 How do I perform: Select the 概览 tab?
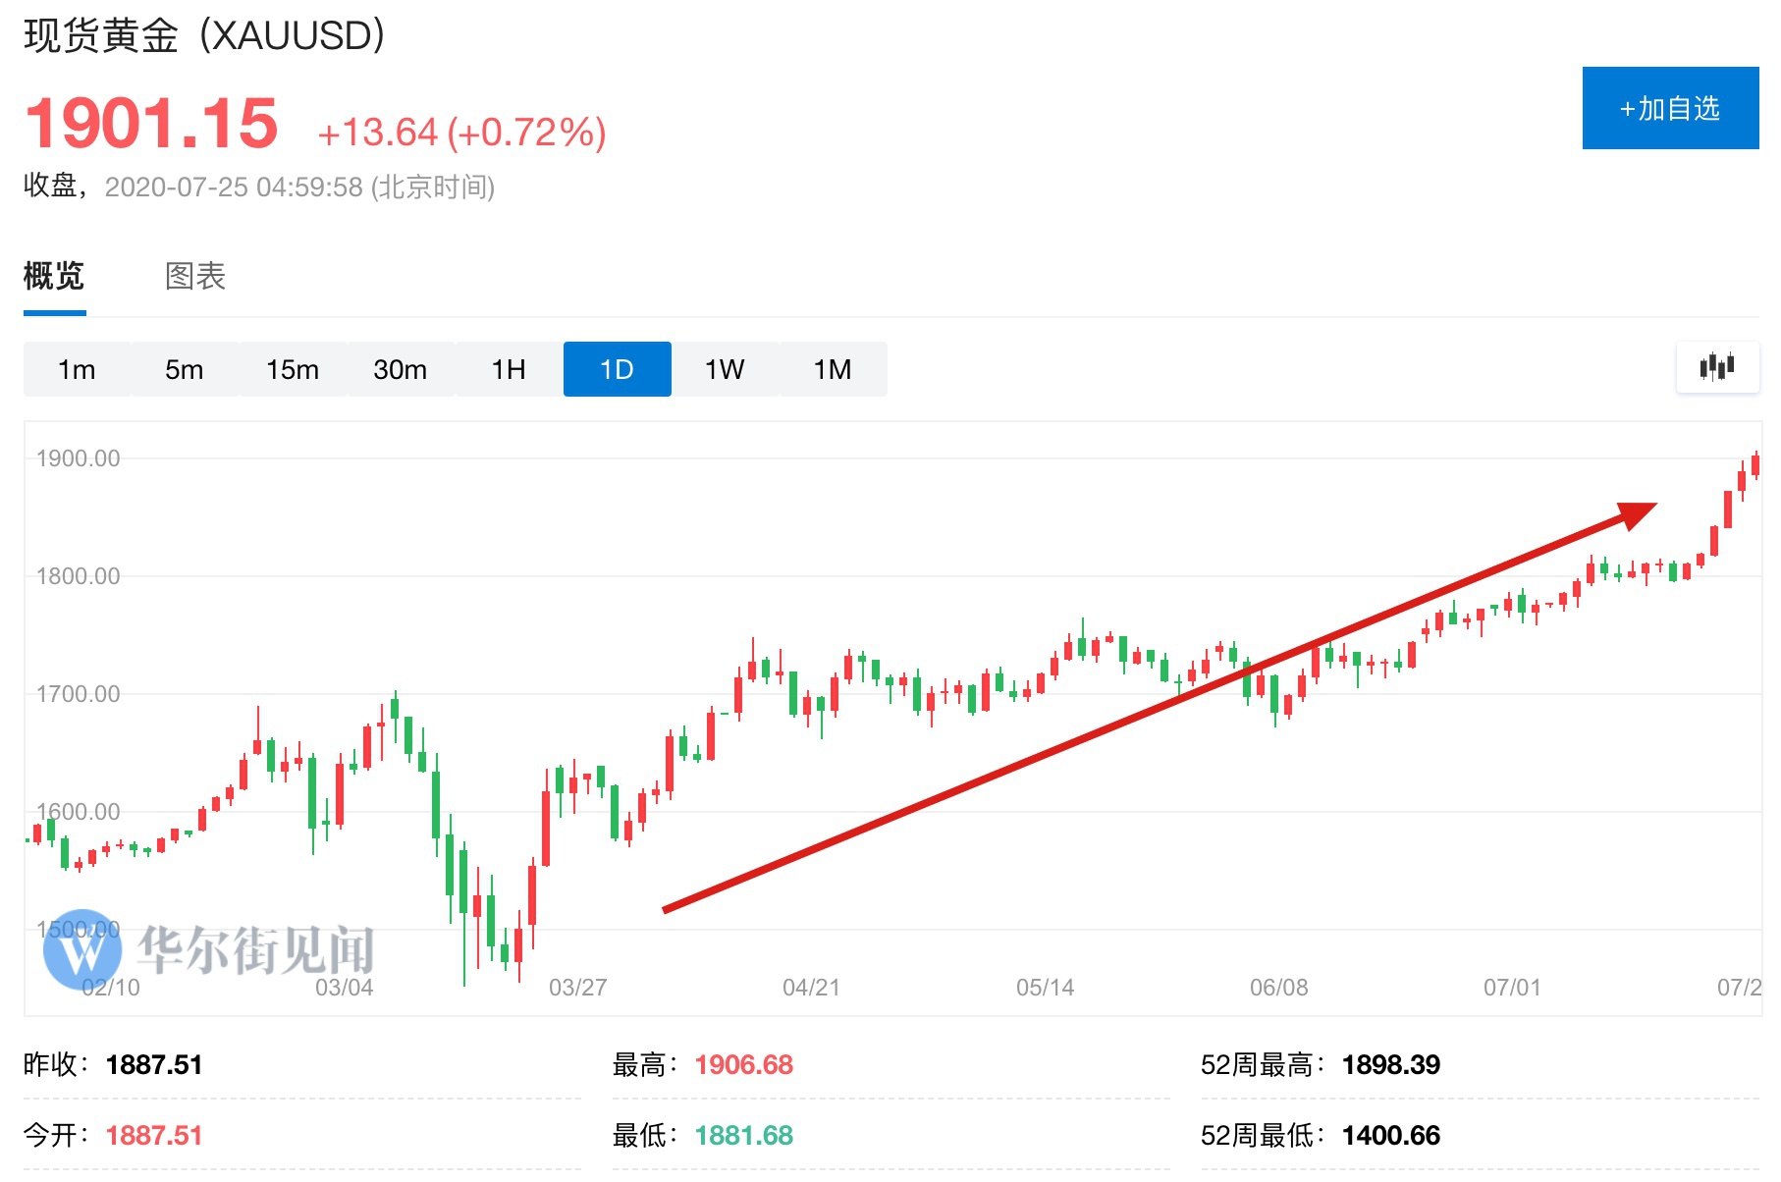click(x=54, y=276)
